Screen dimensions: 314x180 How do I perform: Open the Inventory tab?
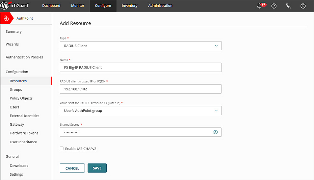pyautogui.click(x=130, y=6)
